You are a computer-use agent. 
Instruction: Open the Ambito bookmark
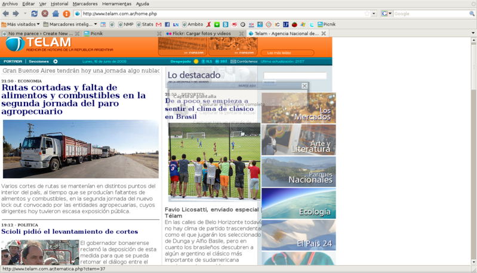click(192, 24)
